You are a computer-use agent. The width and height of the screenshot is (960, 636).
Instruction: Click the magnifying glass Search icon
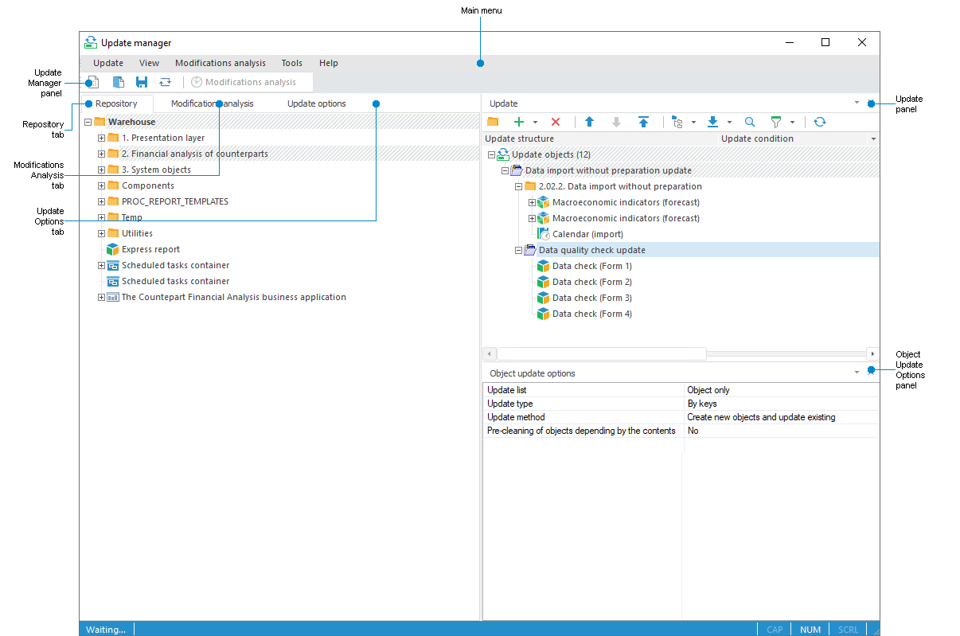pyautogui.click(x=750, y=122)
